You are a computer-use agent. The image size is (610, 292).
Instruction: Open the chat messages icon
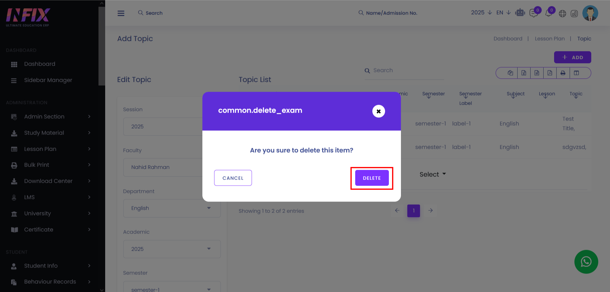coord(534,13)
